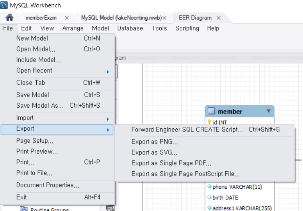Close the MySQL Model tab
303x211 pixels.
164,18
